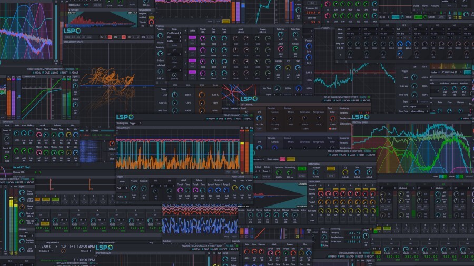This screenshot has height=266, width=474.
Task: Click RESET in the Sidechain Compressor window
Action: click(x=64, y=73)
